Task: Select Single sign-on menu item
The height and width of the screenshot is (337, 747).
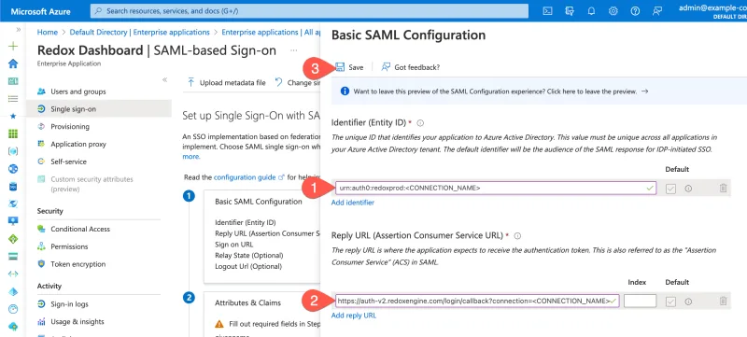Action: (x=99, y=109)
